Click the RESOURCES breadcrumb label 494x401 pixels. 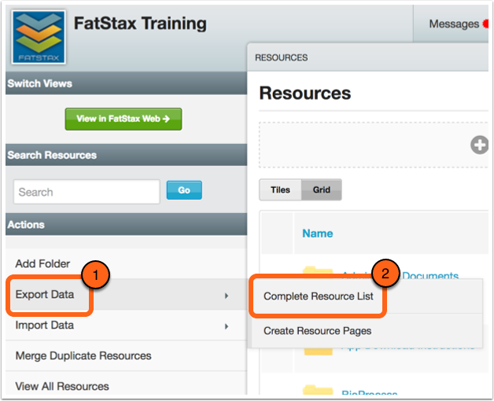tap(282, 57)
